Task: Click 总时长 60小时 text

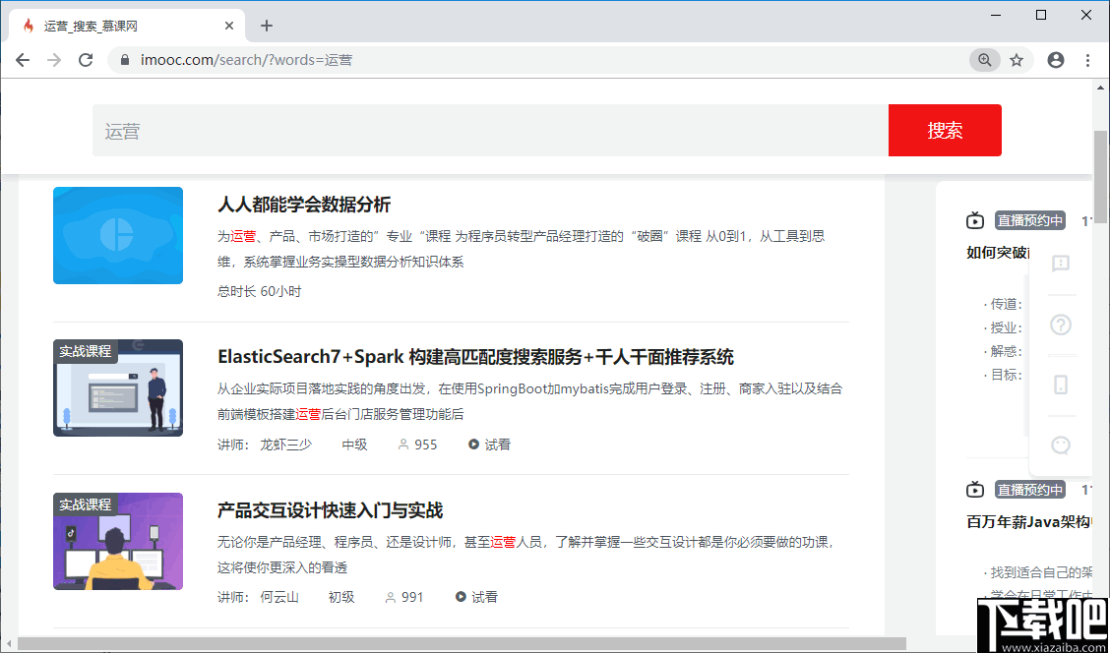Action: coord(260,291)
